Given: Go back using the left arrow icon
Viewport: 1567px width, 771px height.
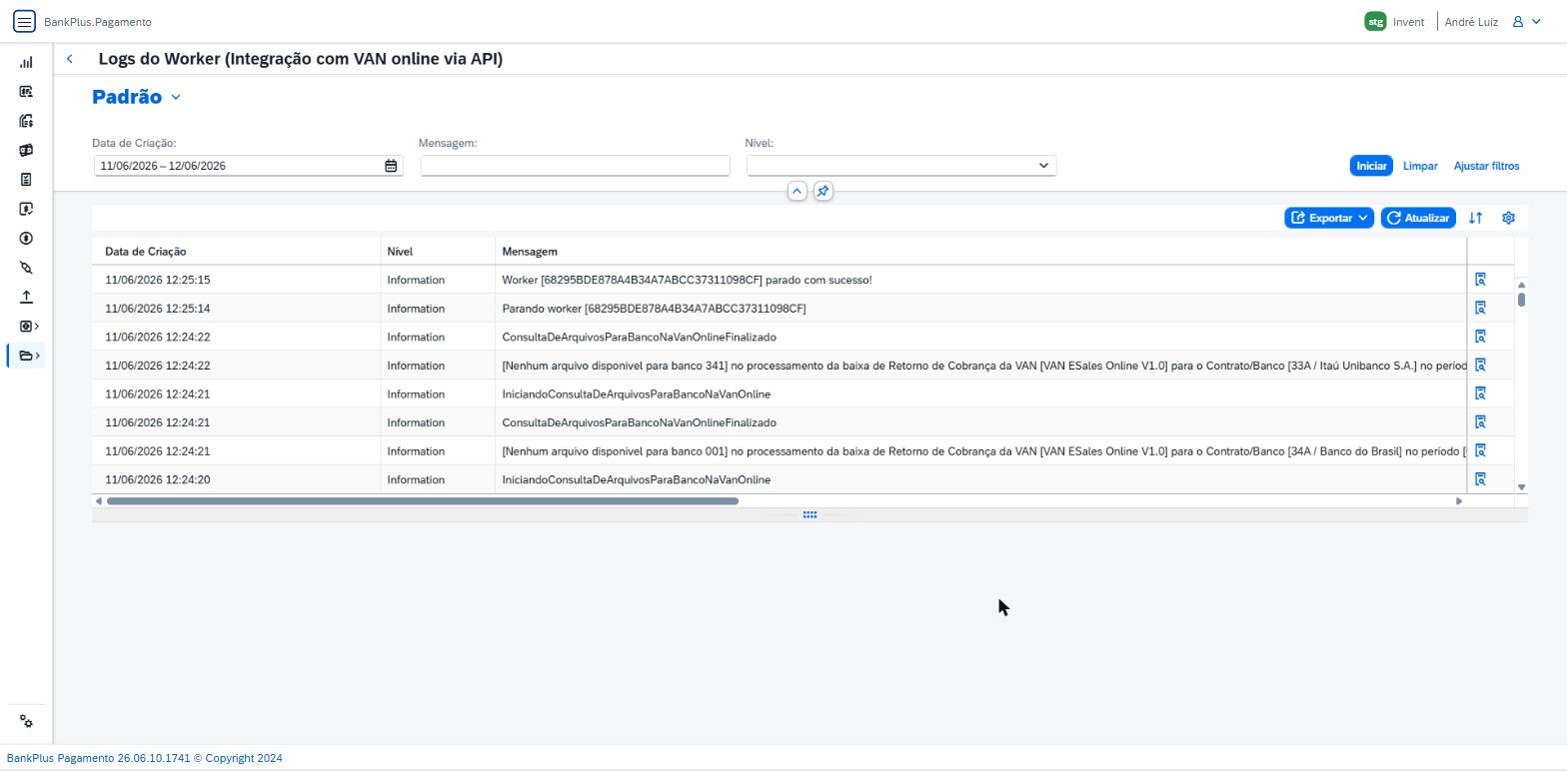Looking at the screenshot, I should (70, 59).
